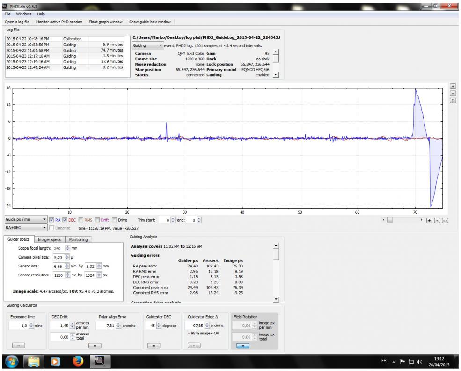The width and height of the screenshot is (461, 371).
Task: Click the FR language indicator
Action: pyautogui.click(x=384, y=360)
